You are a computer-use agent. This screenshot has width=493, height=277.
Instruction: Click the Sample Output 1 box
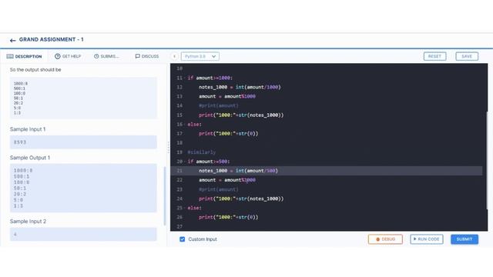83,188
